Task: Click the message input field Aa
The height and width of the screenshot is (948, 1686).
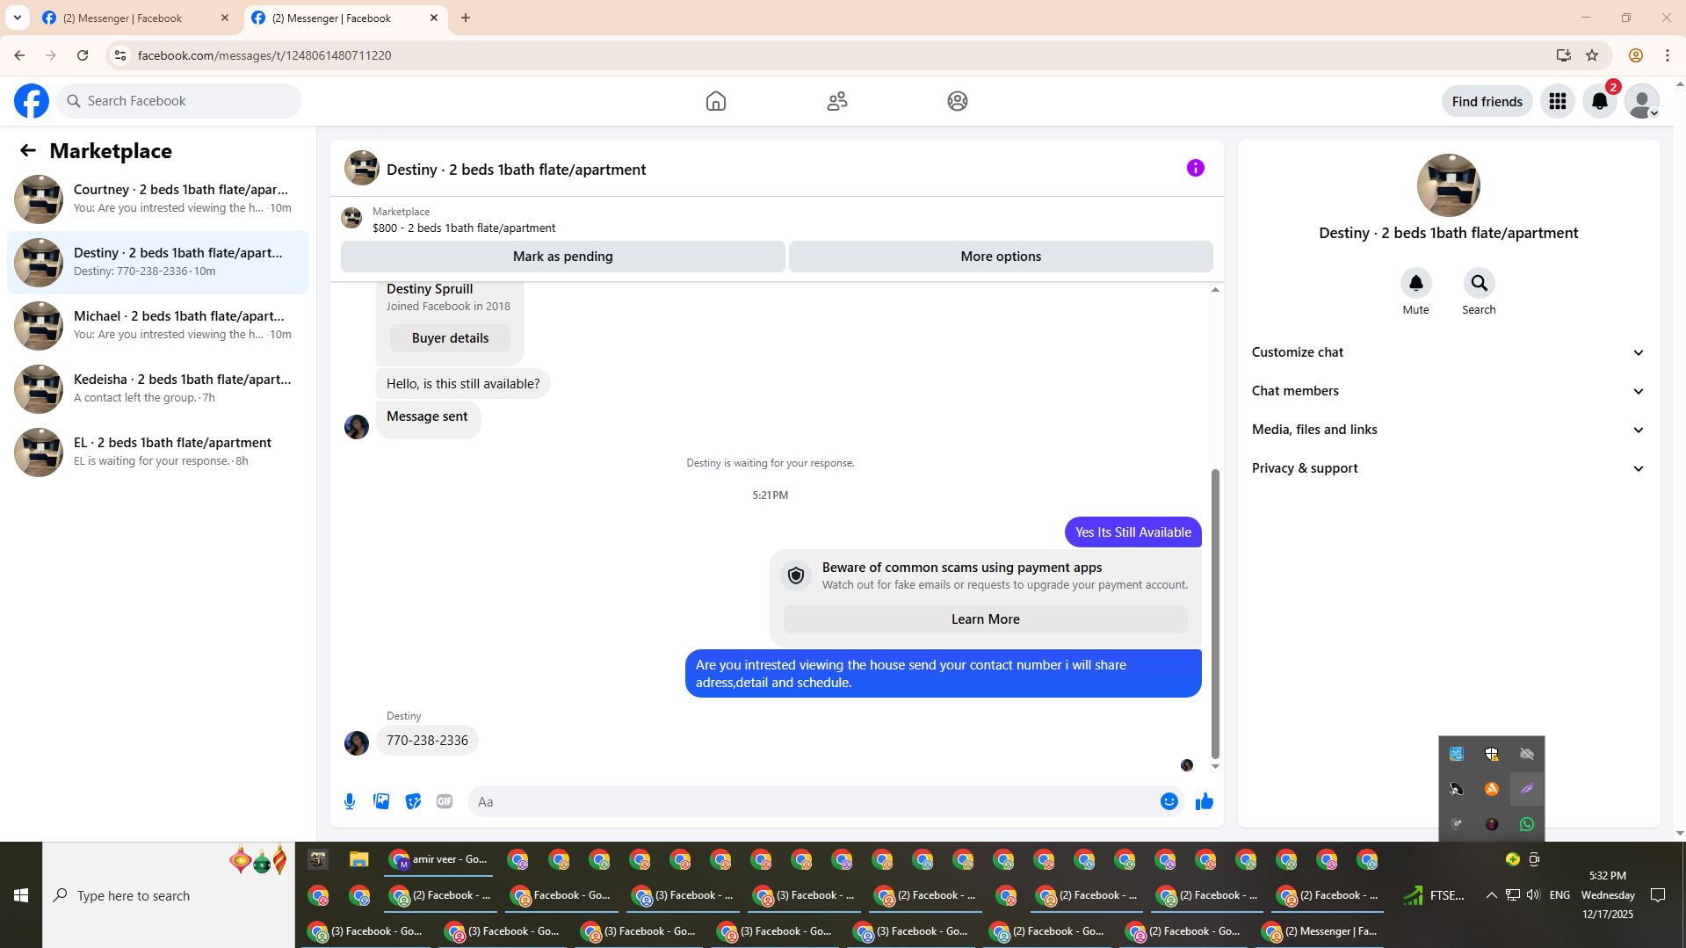Action: pyautogui.click(x=813, y=801)
